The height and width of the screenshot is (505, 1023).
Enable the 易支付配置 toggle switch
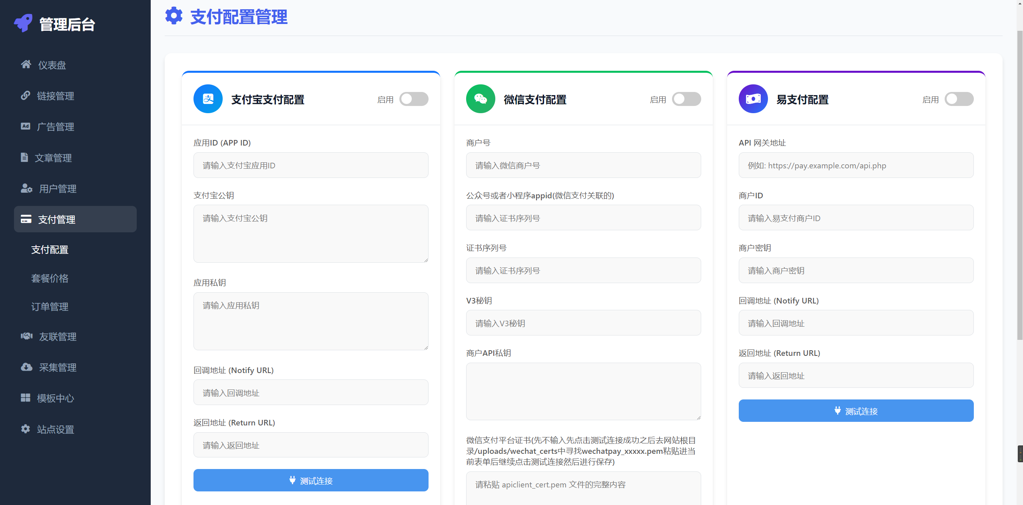959,99
